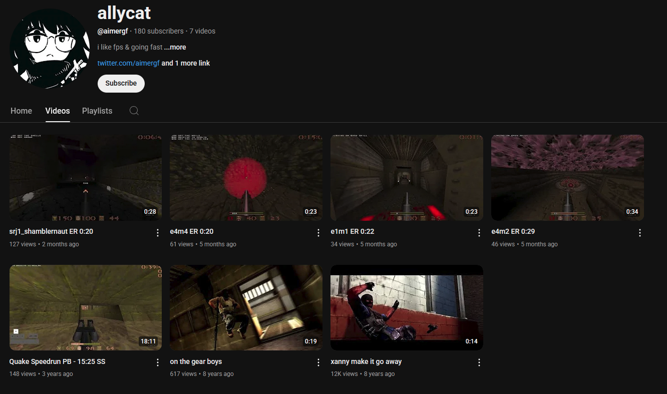This screenshot has height=394, width=667.
Task: Show the 'and 1 more link' list
Action: pos(186,63)
